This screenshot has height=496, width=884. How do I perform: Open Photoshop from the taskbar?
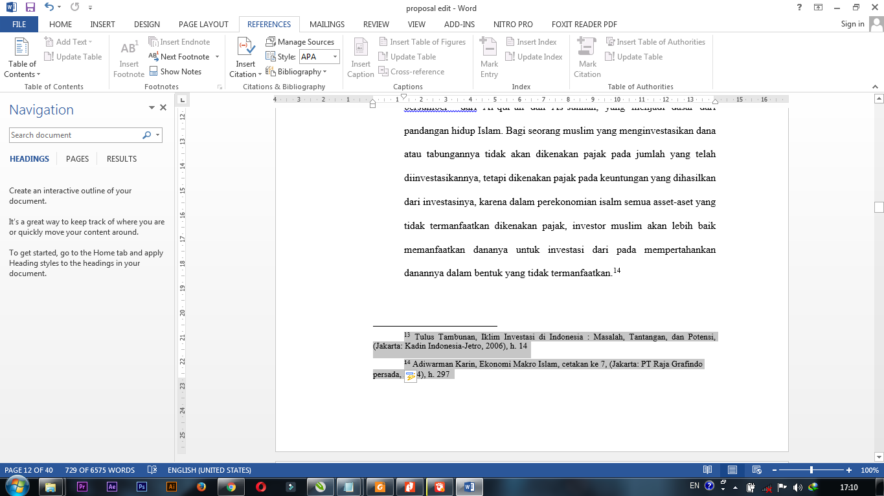point(141,485)
